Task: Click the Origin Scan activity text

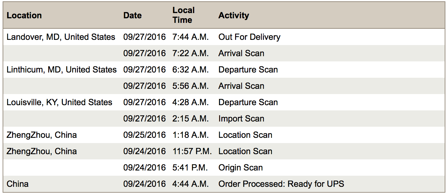Action: (x=241, y=168)
